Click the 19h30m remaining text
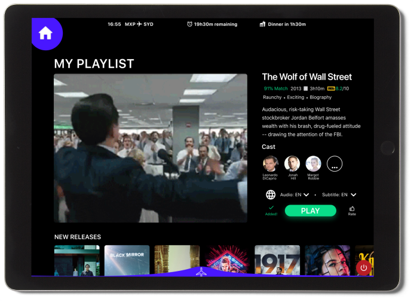 coord(216,24)
